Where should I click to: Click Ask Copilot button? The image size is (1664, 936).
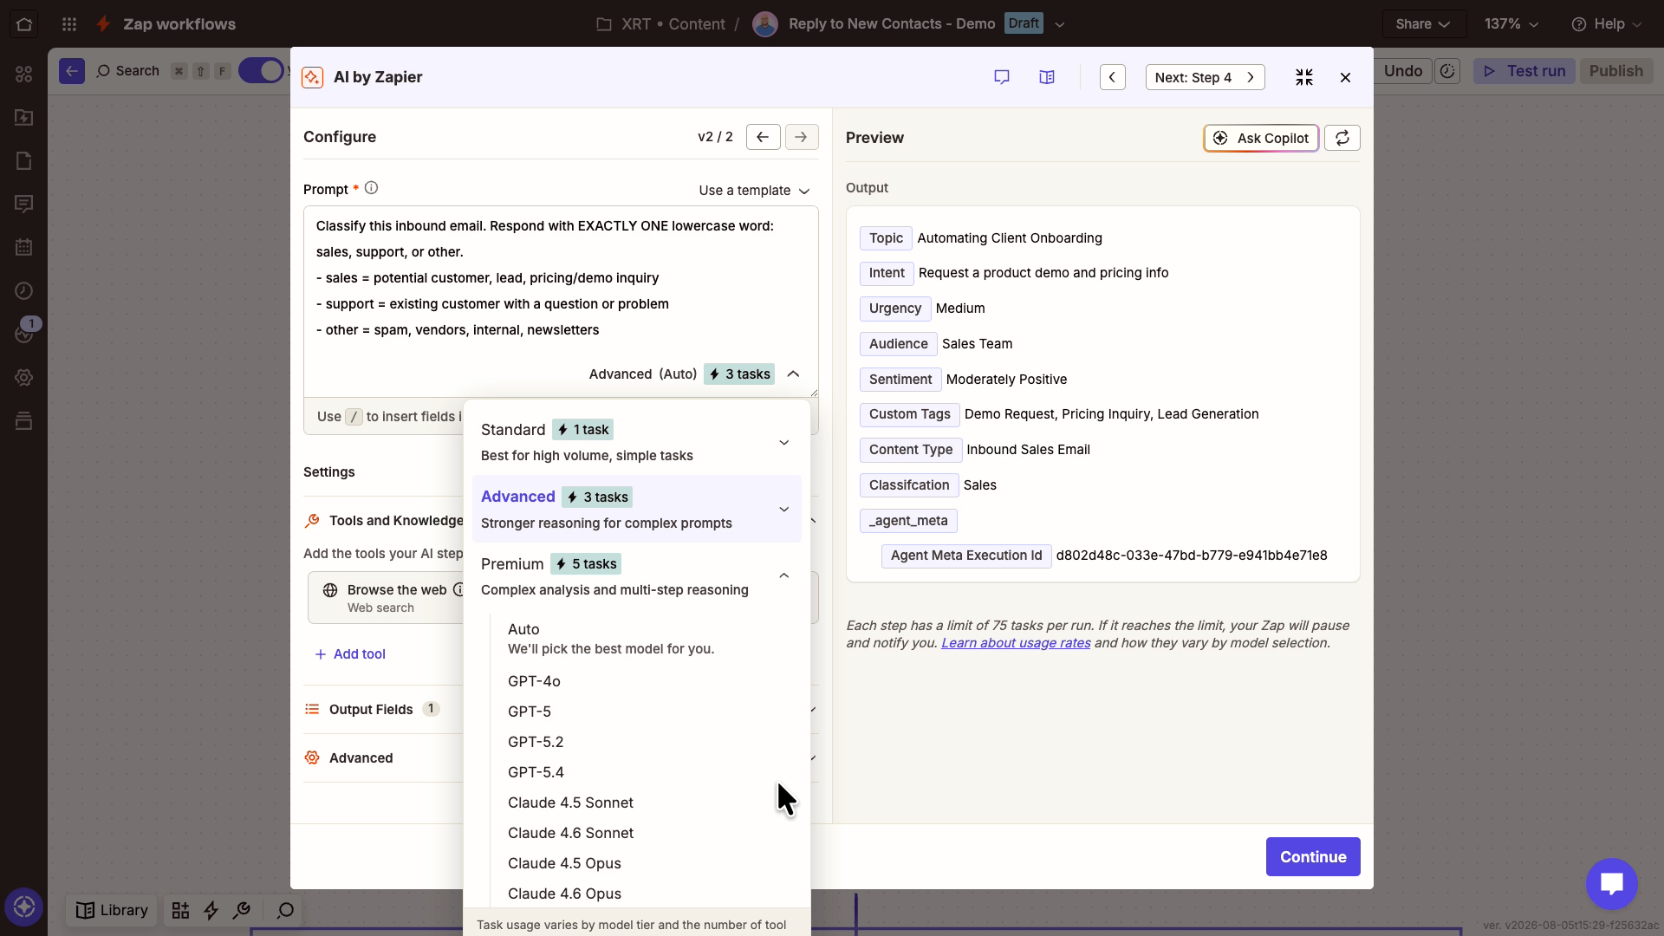pos(1261,138)
